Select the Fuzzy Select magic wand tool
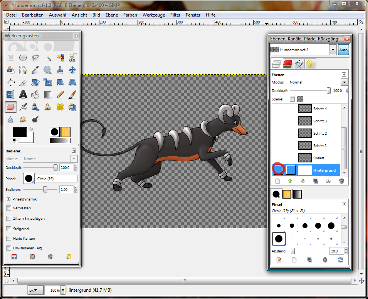Image resolution: width=368 pixels, height=299 pixels. tap(48, 57)
